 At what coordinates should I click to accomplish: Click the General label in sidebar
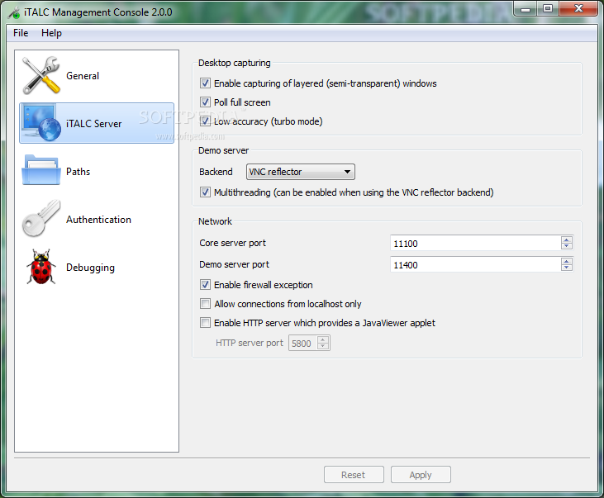coord(83,76)
